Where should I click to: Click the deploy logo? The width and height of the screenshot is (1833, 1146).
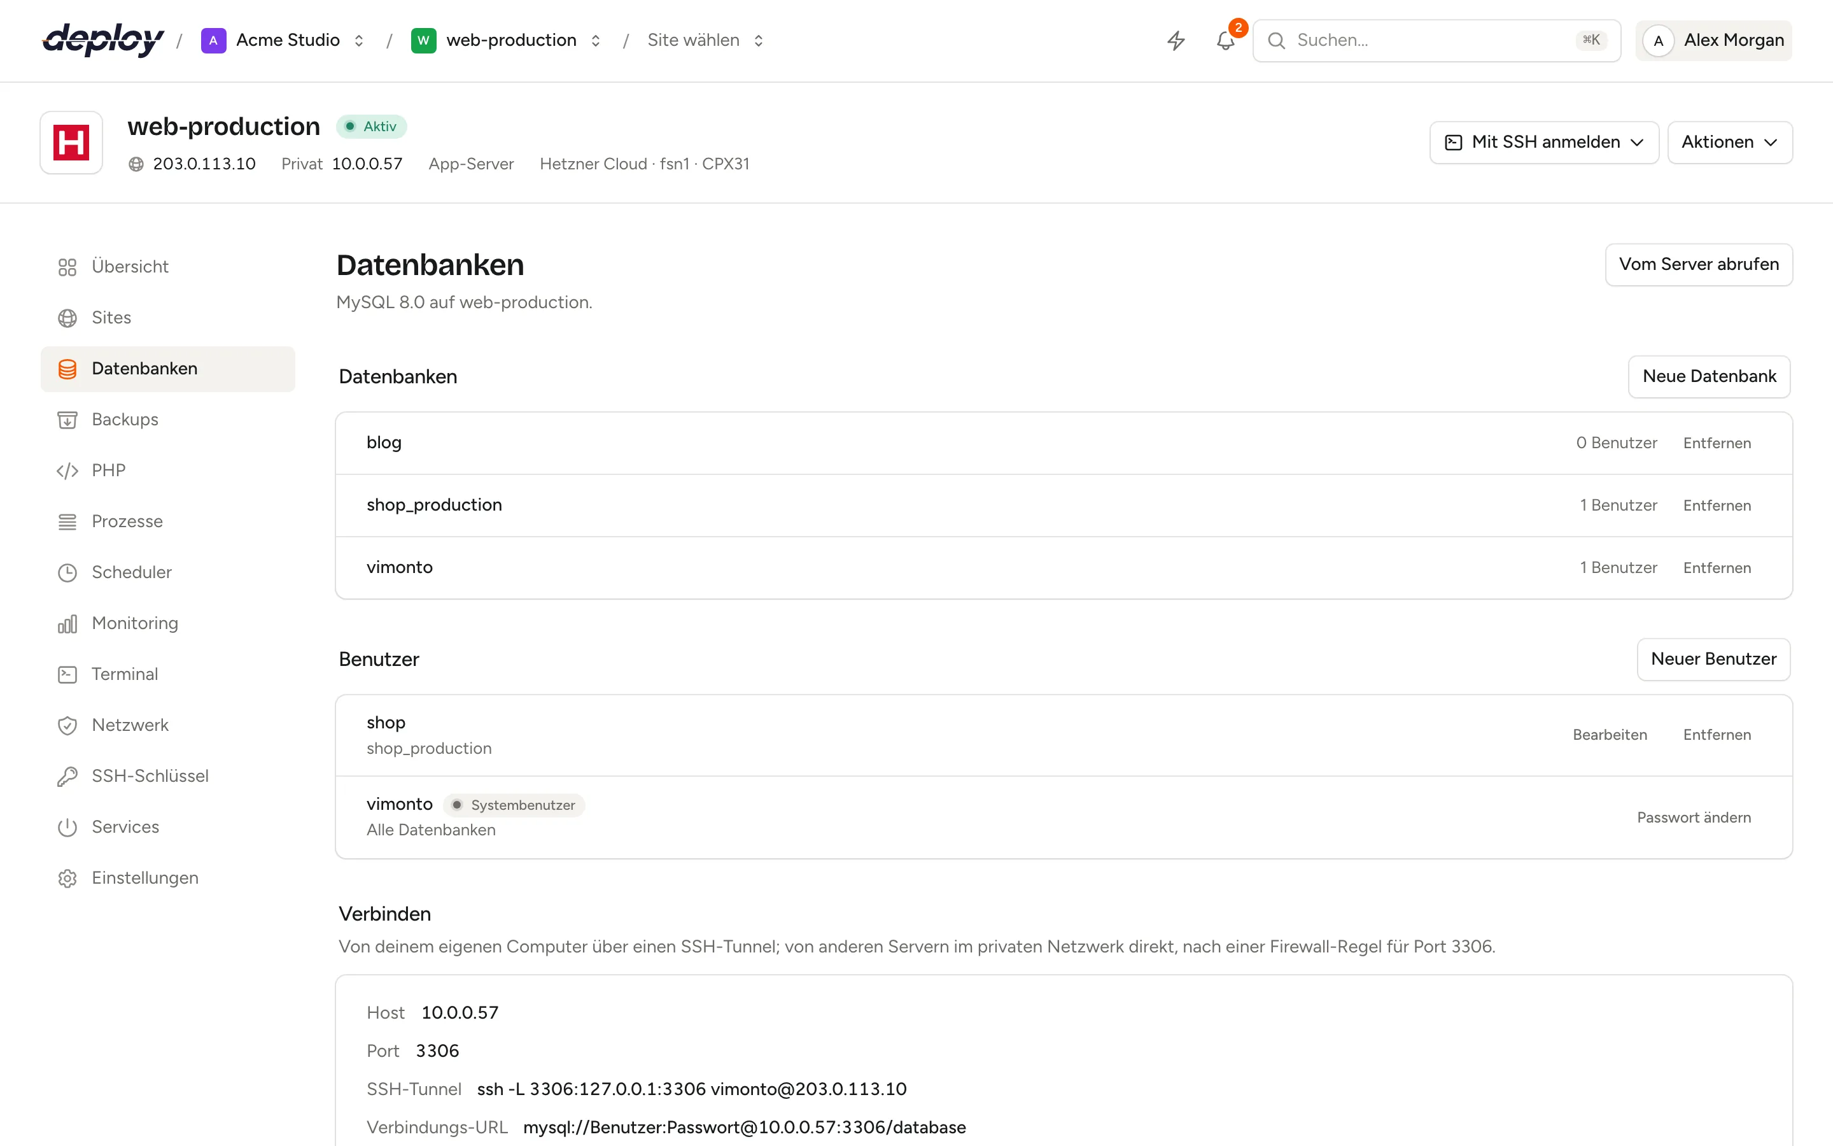[103, 40]
